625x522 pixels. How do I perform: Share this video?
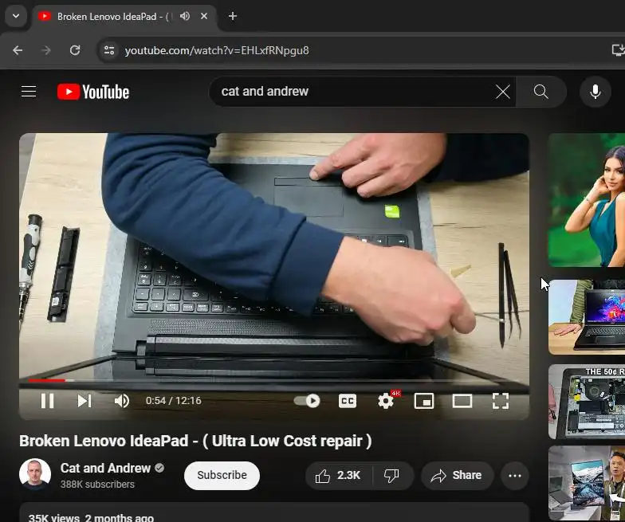click(458, 475)
